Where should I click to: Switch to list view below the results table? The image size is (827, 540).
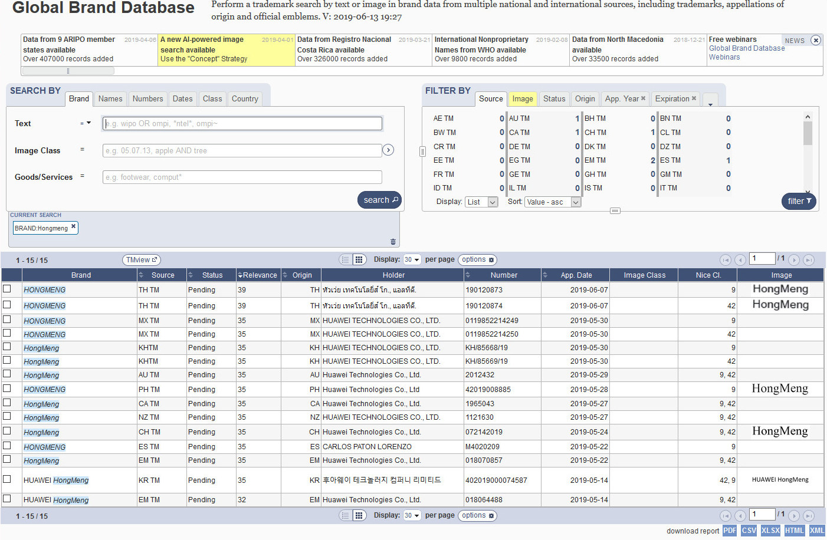(346, 515)
